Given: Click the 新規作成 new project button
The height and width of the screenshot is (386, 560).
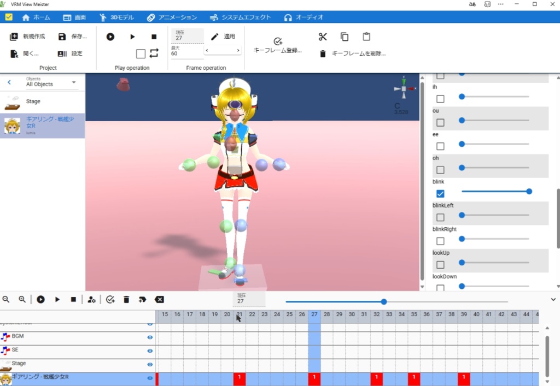Looking at the screenshot, I should [x=27, y=37].
